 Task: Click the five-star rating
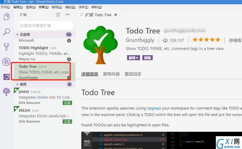(207, 40)
